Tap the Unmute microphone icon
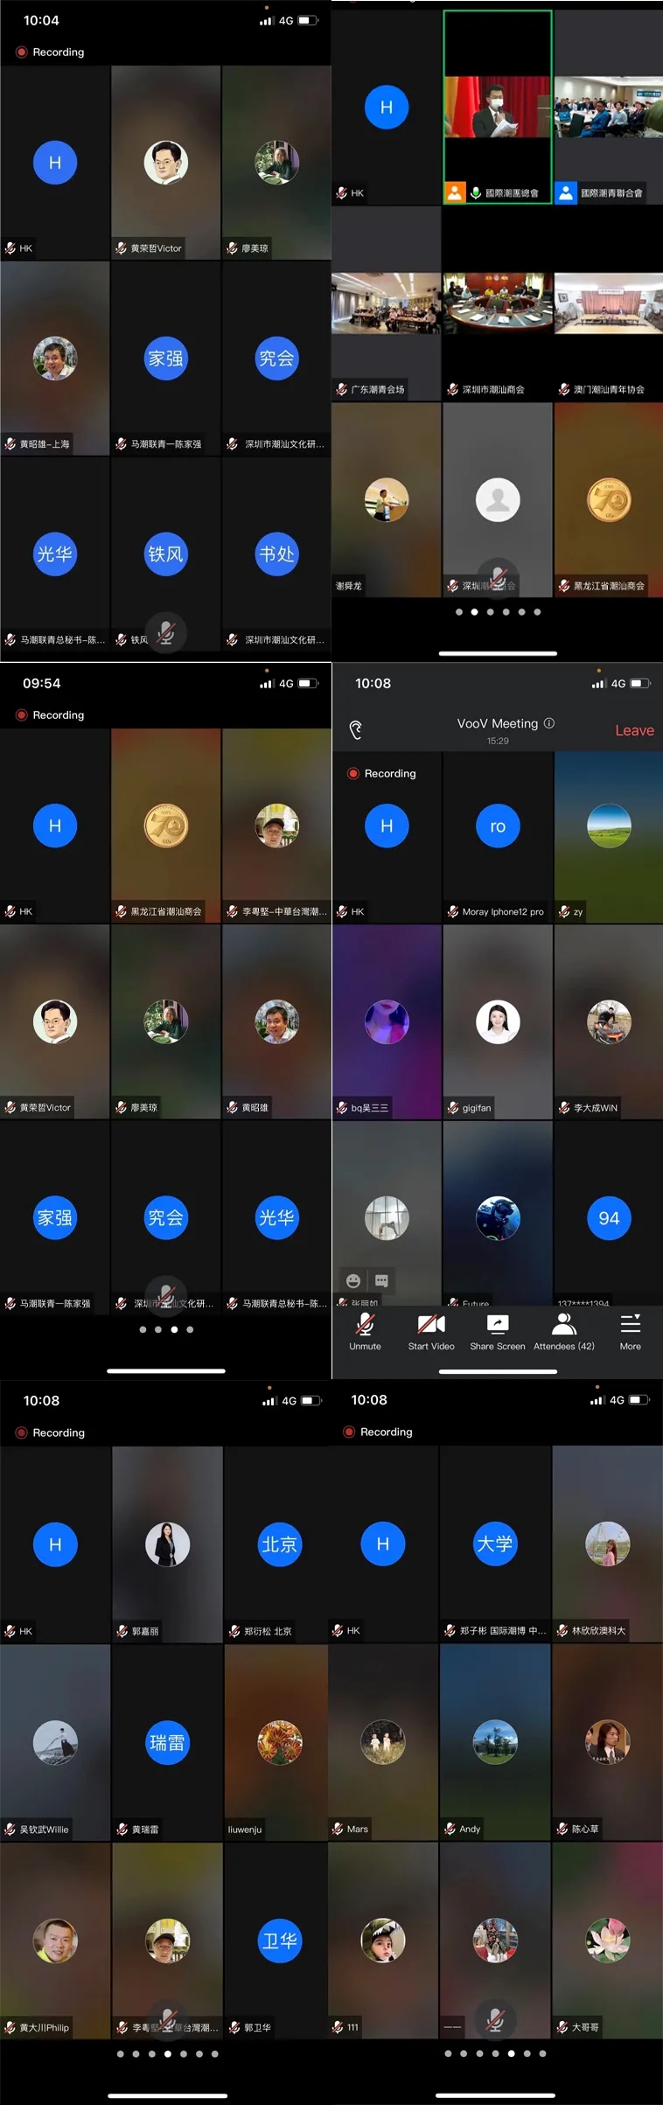The height and width of the screenshot is (2105, 663). point(365,1331)
